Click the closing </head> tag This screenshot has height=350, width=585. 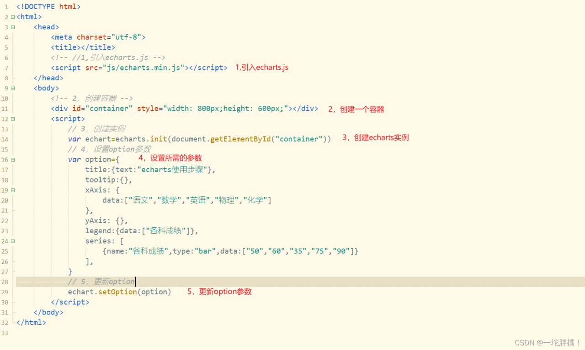point(48,78)
